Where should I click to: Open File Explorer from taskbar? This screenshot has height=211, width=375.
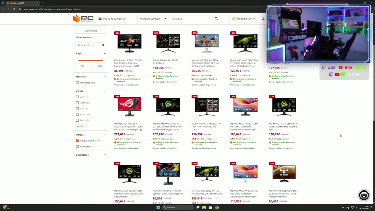(x=204, y=207)
